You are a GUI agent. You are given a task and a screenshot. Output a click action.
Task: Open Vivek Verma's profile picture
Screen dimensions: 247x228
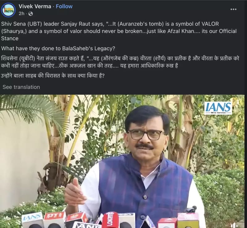(x=8, y=10)
